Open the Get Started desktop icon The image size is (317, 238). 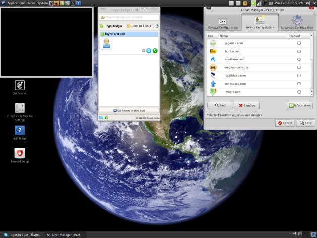point(20,88)
